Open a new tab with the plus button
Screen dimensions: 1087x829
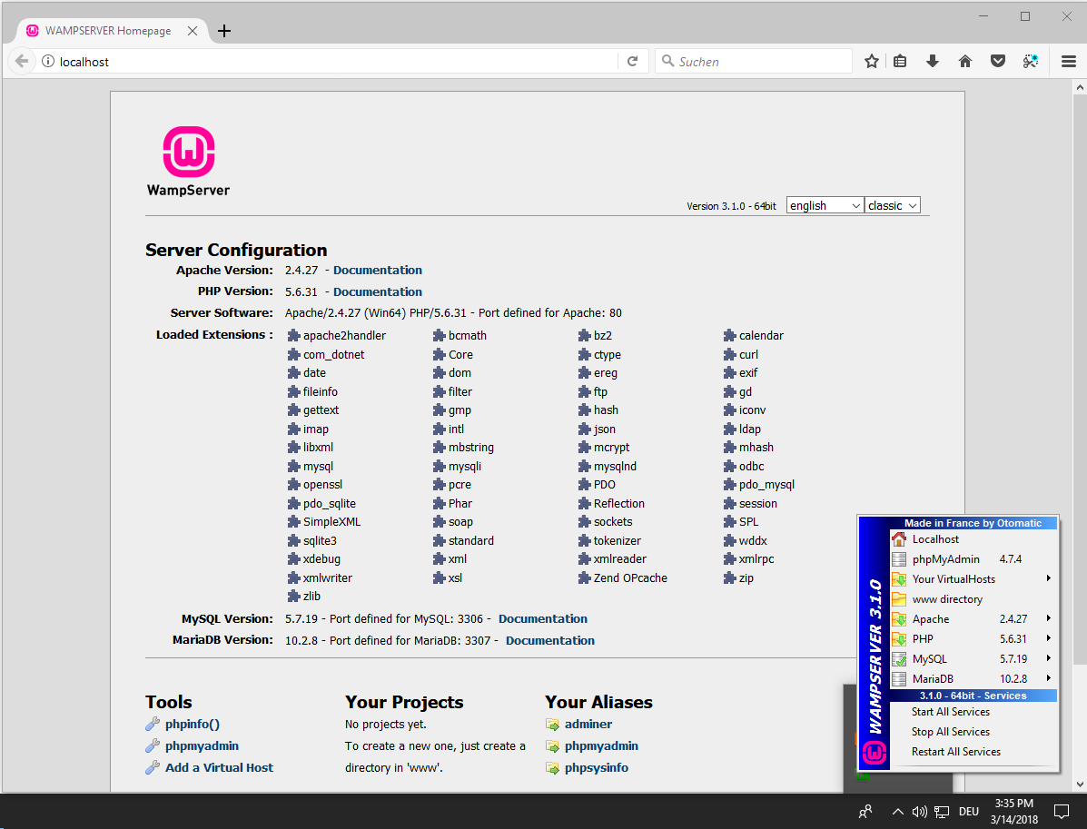coord(224,31)
